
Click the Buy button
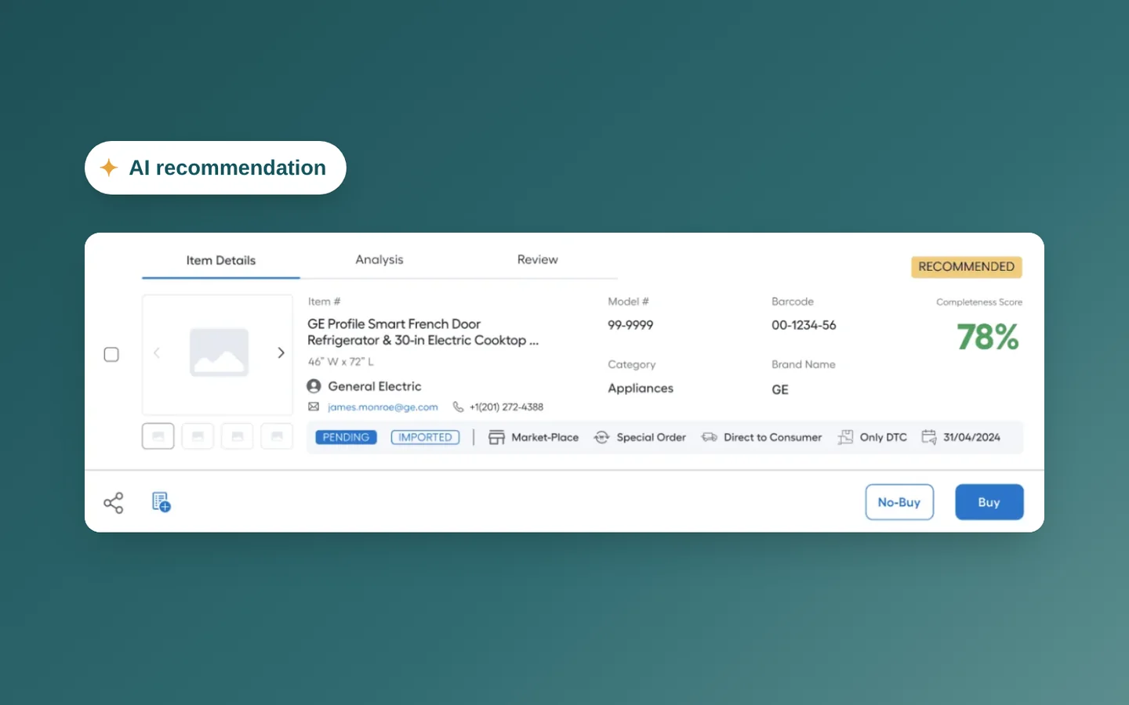pyautogui.click(x=989, y=502)
